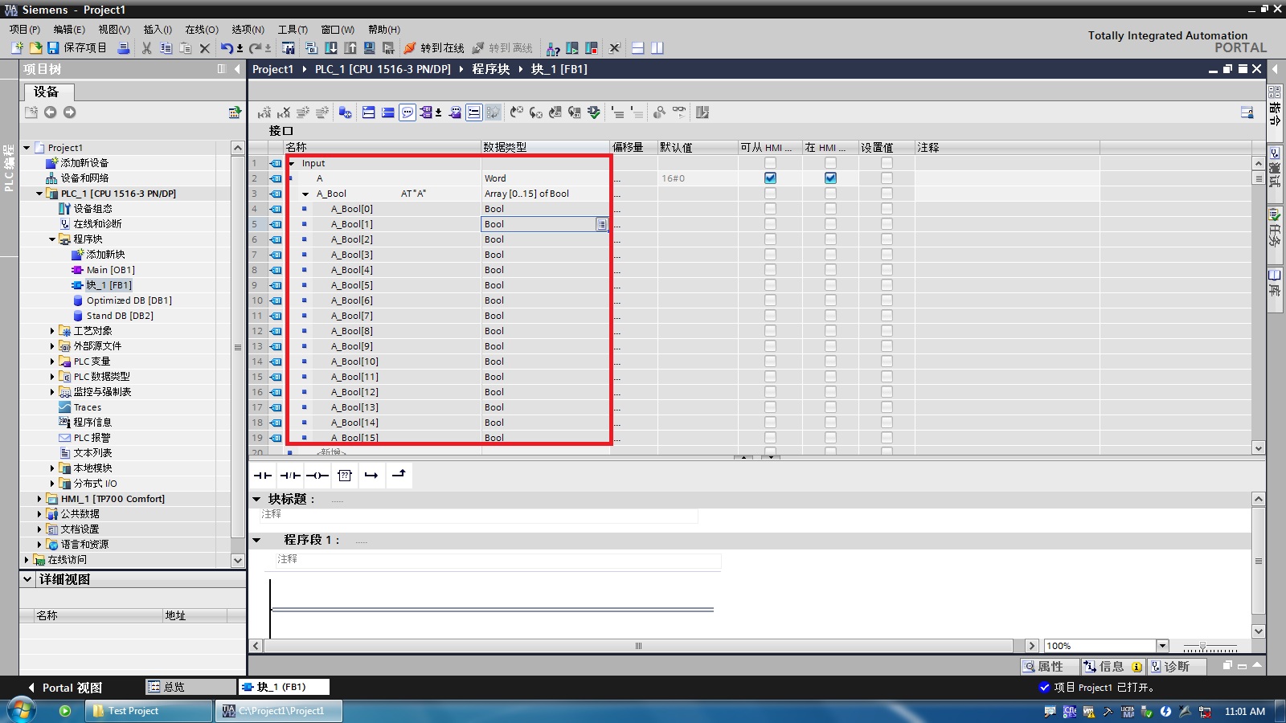The height and width of the screenshot is (723, 1286).
Task: Open the zoom level 100% dropdown
Action: coord(1161,646)
